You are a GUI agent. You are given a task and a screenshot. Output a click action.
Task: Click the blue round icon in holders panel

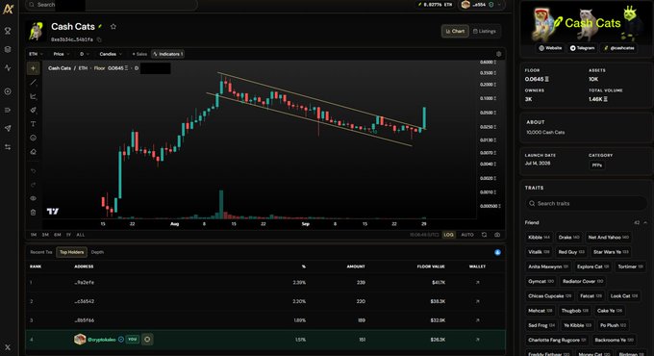[x=497, y=252]
